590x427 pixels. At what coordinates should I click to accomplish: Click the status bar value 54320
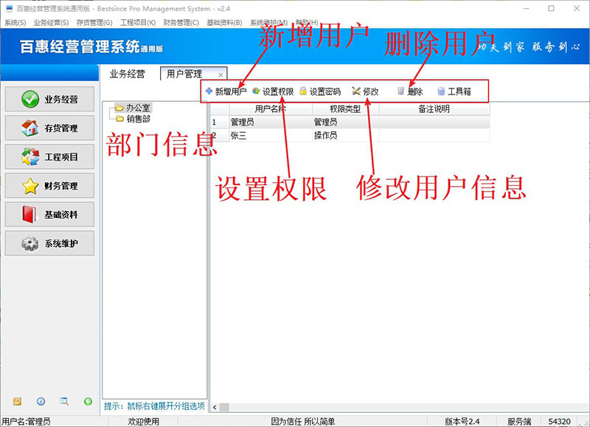560,421
